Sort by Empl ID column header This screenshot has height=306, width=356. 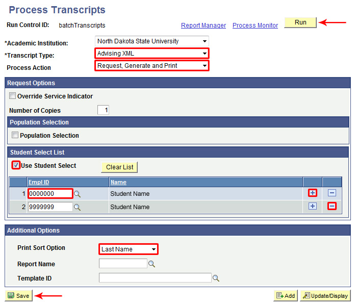[39, 182]
